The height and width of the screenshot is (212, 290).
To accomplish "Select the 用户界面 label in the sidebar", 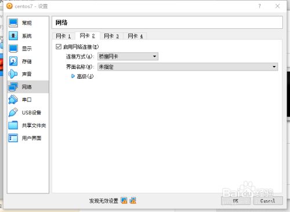I will (31, 138).
